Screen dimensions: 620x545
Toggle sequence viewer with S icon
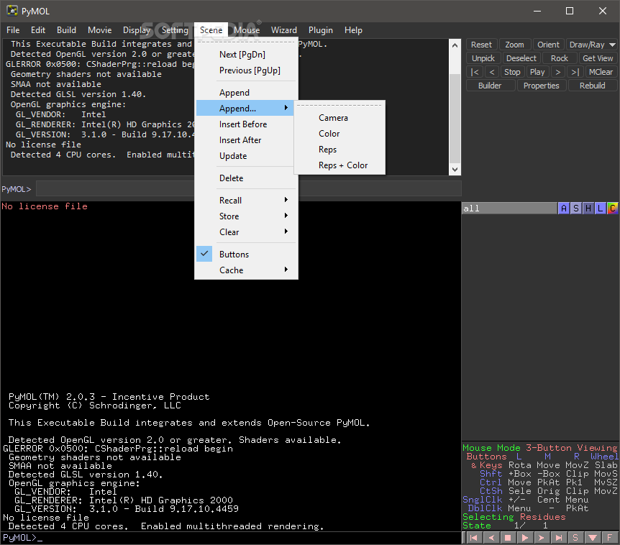coord(575,538)
